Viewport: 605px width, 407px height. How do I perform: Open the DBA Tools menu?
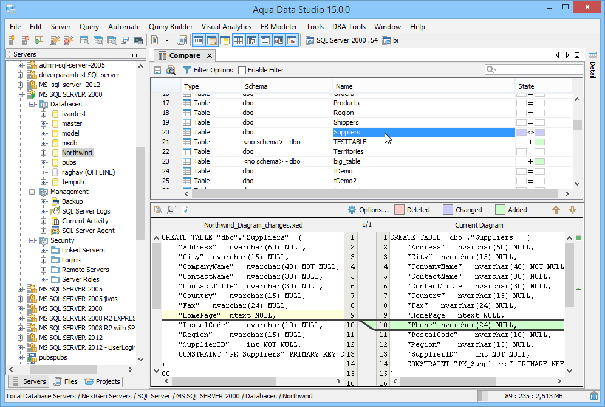click(x=349, y=27)
